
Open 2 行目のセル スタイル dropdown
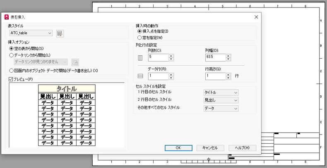221,100
